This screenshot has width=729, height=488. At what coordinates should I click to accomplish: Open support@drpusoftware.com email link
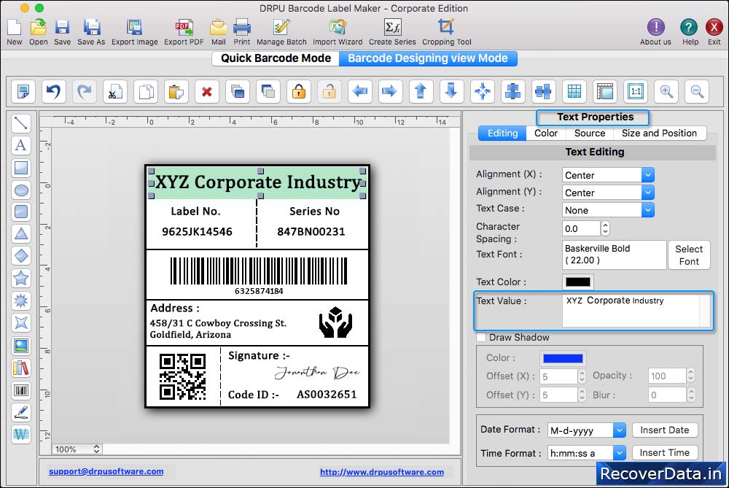pyautogui.click(x=106, y=471)
